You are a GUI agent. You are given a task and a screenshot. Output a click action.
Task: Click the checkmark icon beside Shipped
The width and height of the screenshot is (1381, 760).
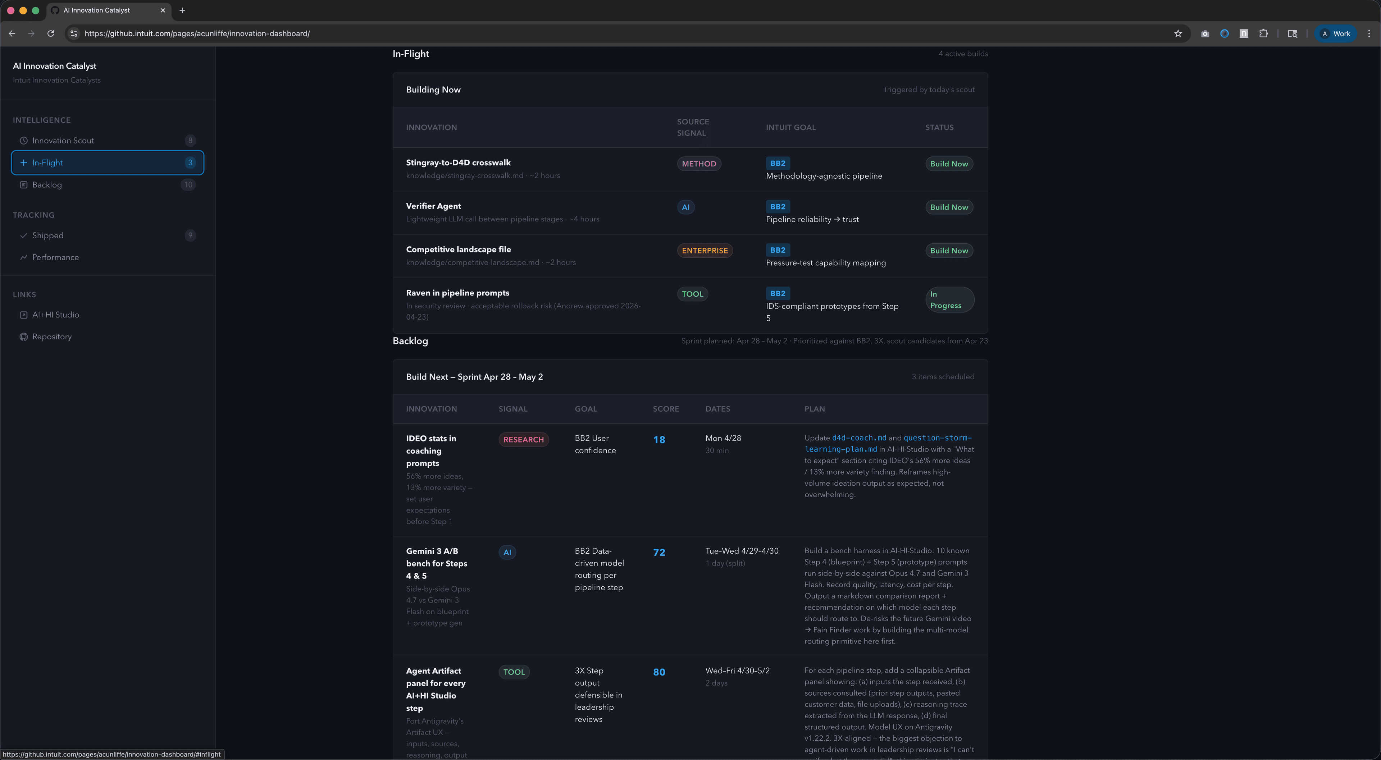pos(24,235)
